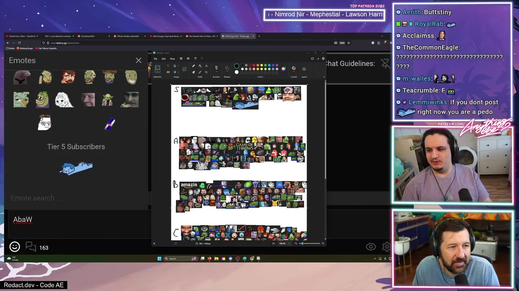Image resolution: width=519 pixels, height=291 pixels.
Task: Open the Clair Obscur bookmark
Action: (46, 48)
